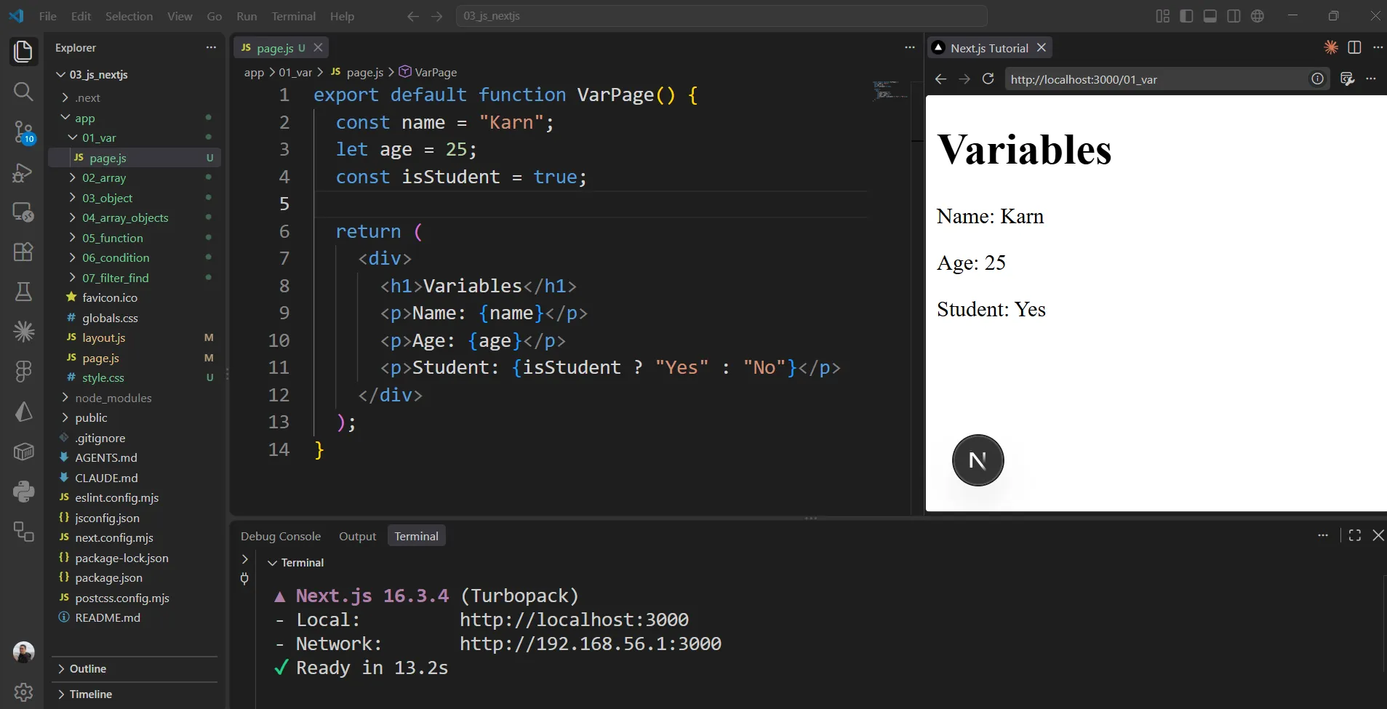Open the Extensions view icon
The height and width of the screenshot is (709, 1387).
[x=23, y=252]
